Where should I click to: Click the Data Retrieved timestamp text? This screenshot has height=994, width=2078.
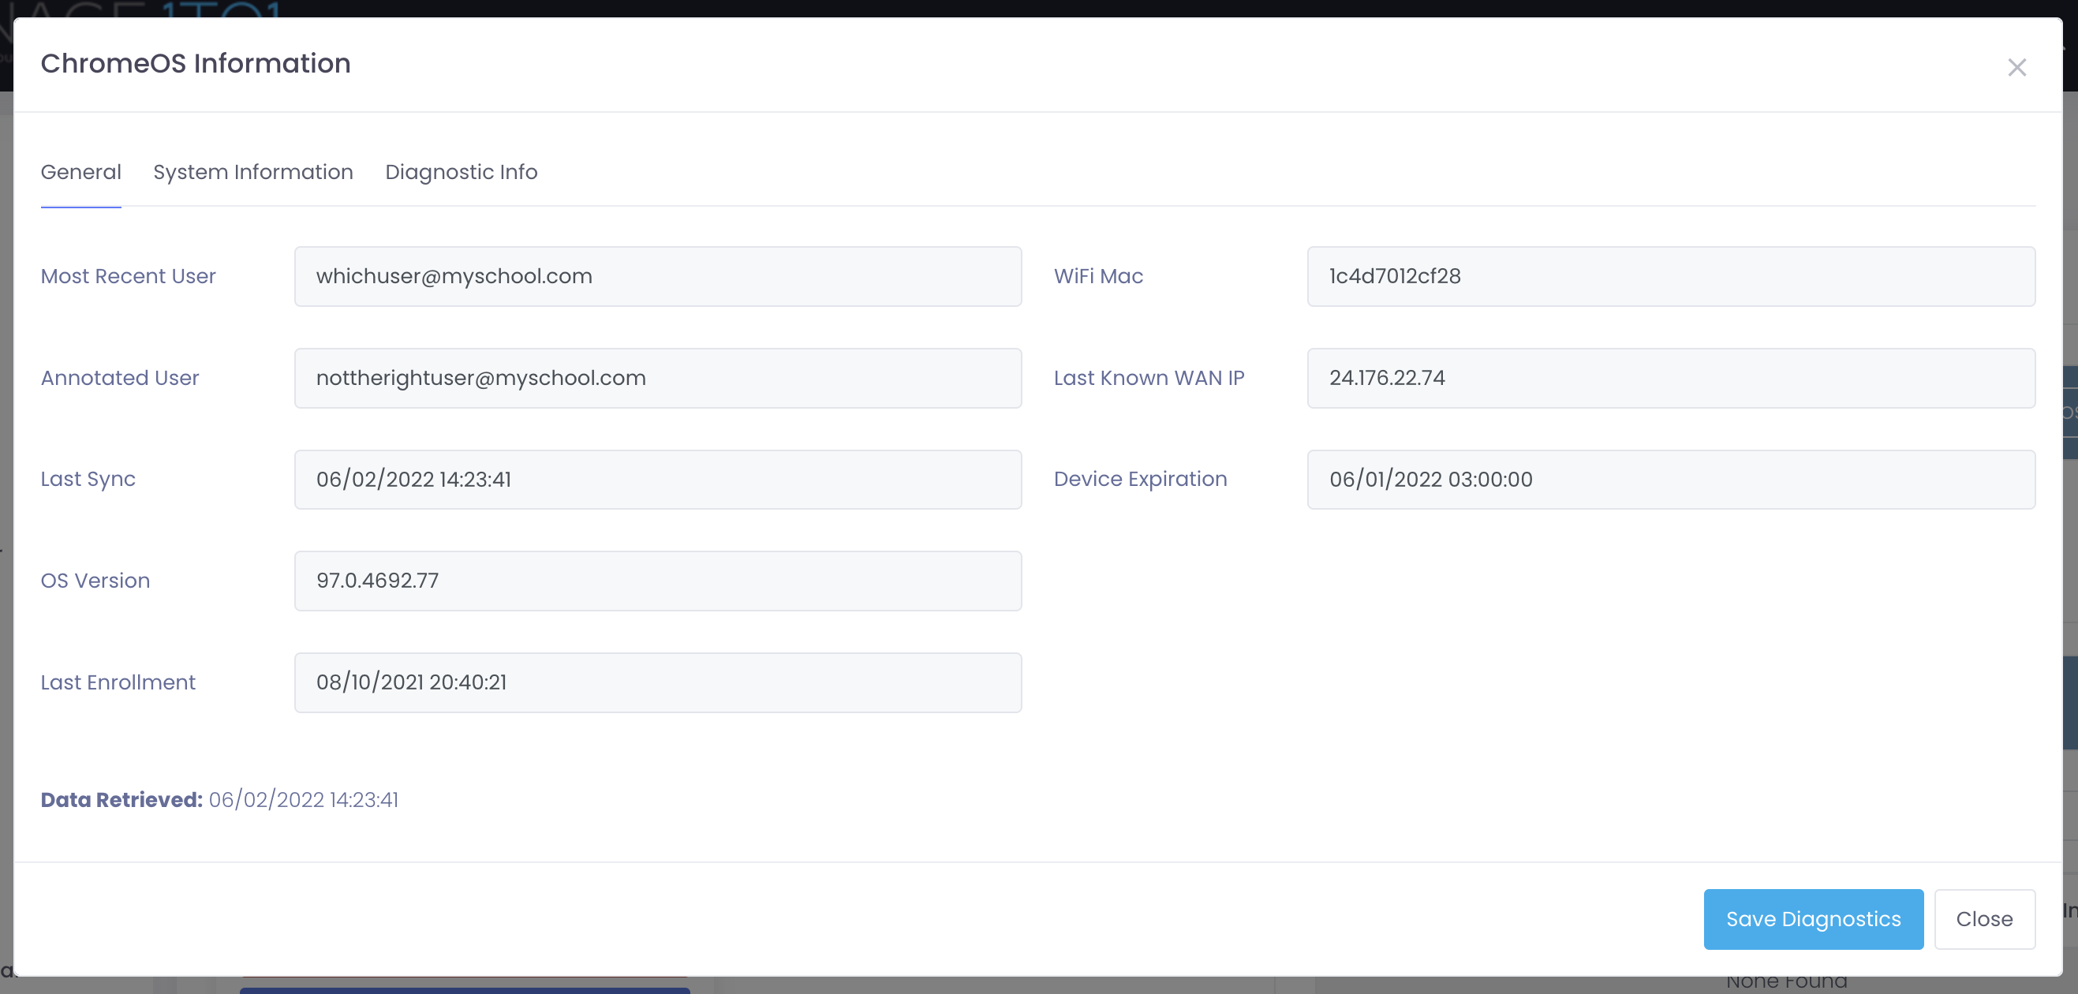click(x=303, y=800)
